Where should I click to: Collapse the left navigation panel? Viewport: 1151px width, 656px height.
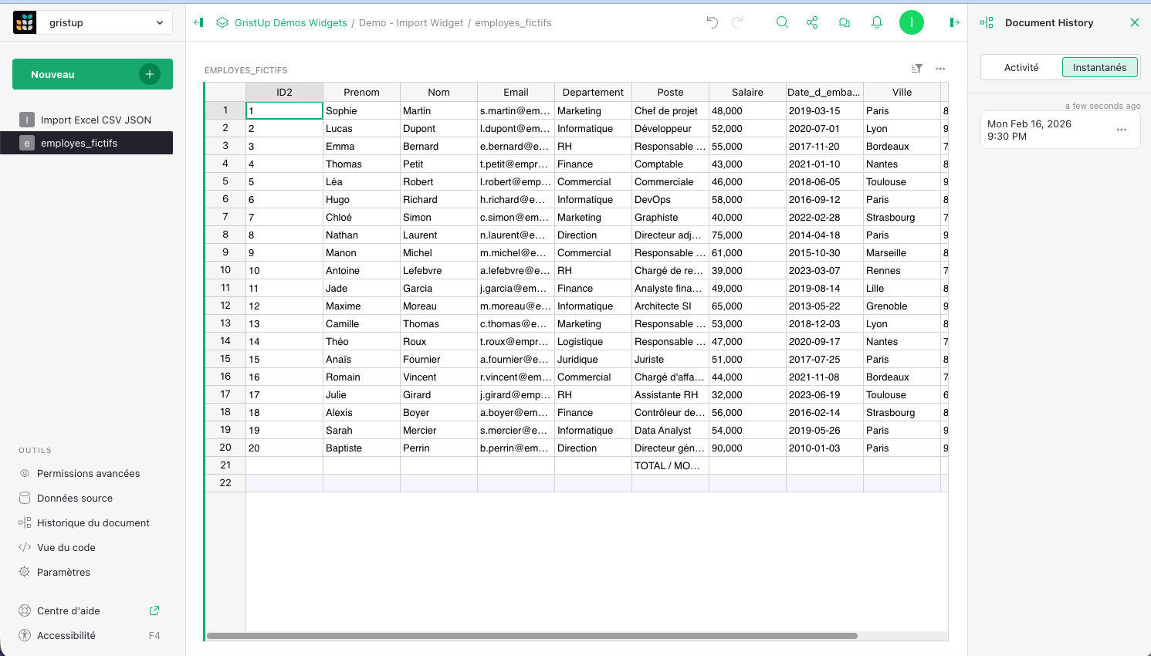coord(198,22)
